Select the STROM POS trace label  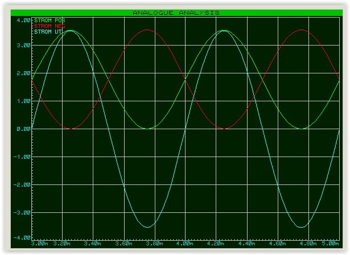[x=50, y=20]
